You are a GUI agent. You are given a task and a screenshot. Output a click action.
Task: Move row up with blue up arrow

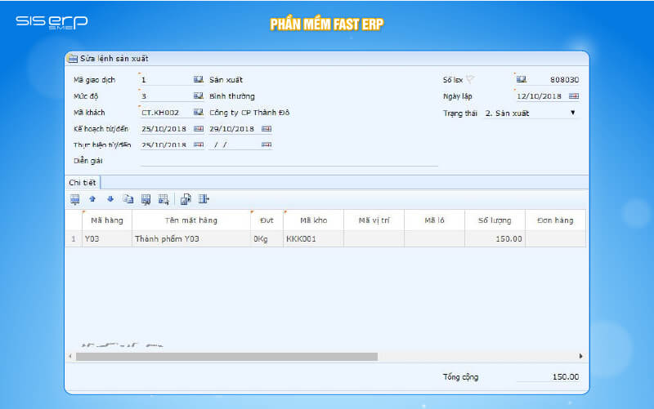tap(92, 199)
